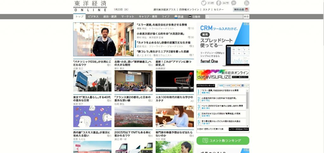Open the ストア link
The width and height of the screenshot is (324, 153).
pyautogui.click(x=206, y=9)
